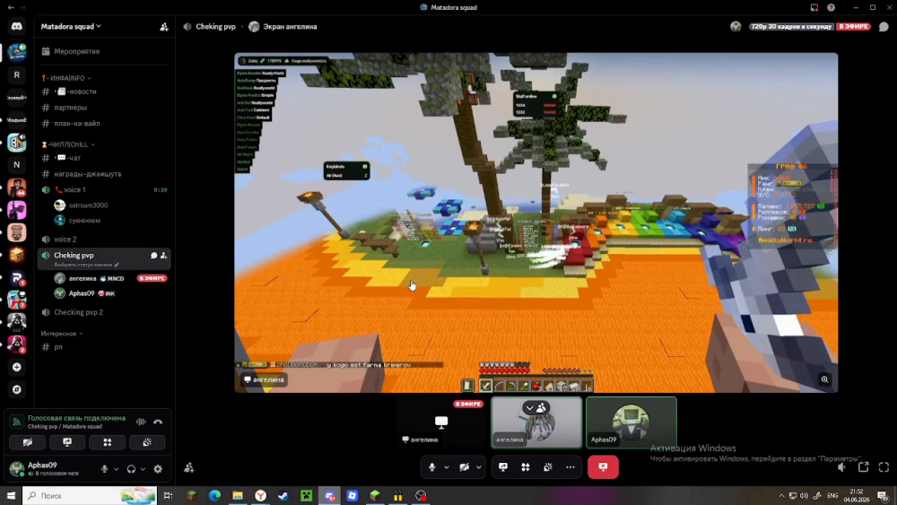Expand the Matadora squad server menu

[x=71, y=26]
